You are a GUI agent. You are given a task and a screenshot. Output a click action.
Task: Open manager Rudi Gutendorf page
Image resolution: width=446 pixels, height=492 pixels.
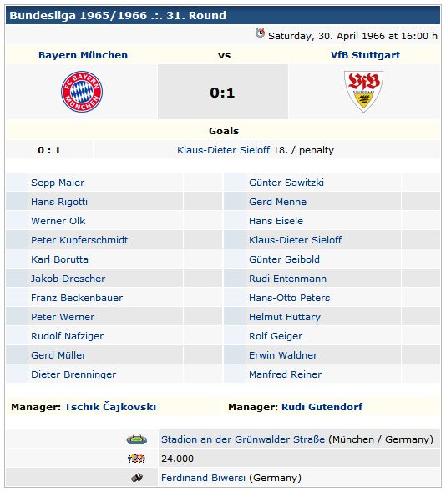pos(322,407)
